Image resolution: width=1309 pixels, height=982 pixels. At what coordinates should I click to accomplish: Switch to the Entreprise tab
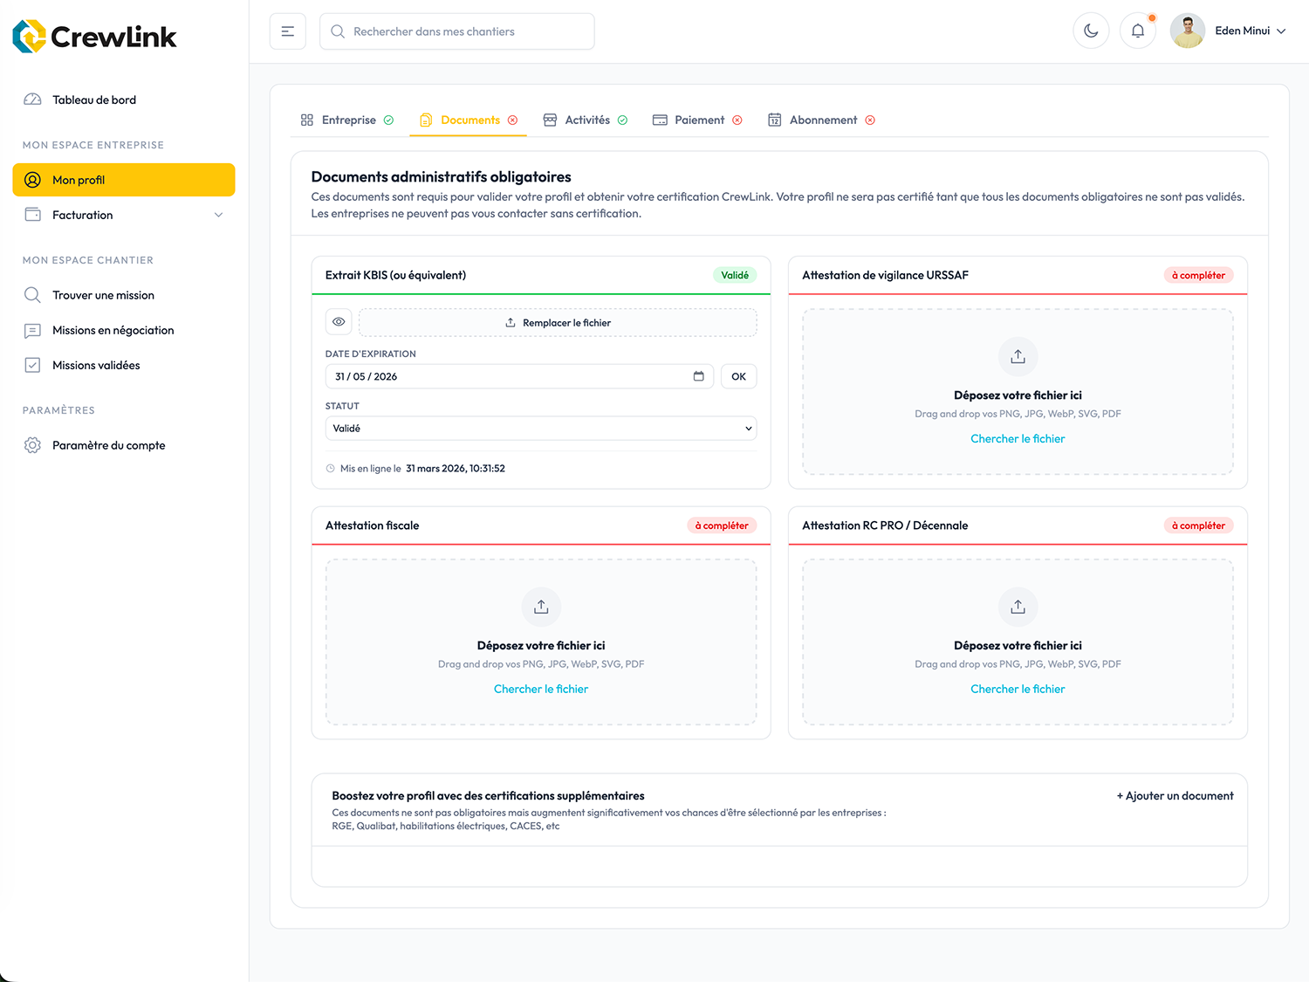[x=346, y=120]
